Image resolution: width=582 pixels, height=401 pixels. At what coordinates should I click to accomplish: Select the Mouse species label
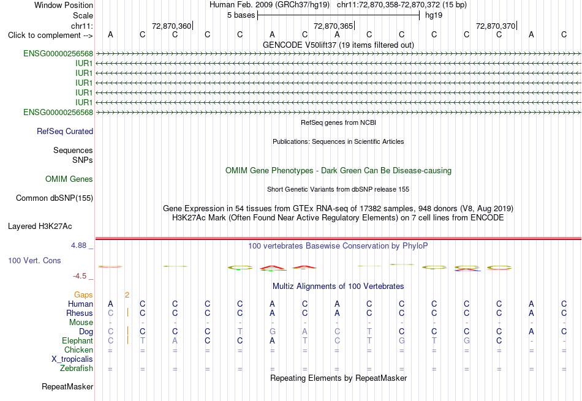point(81,323)
